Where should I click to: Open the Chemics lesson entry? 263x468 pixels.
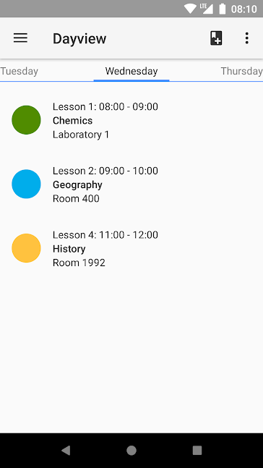pos(131,120)
